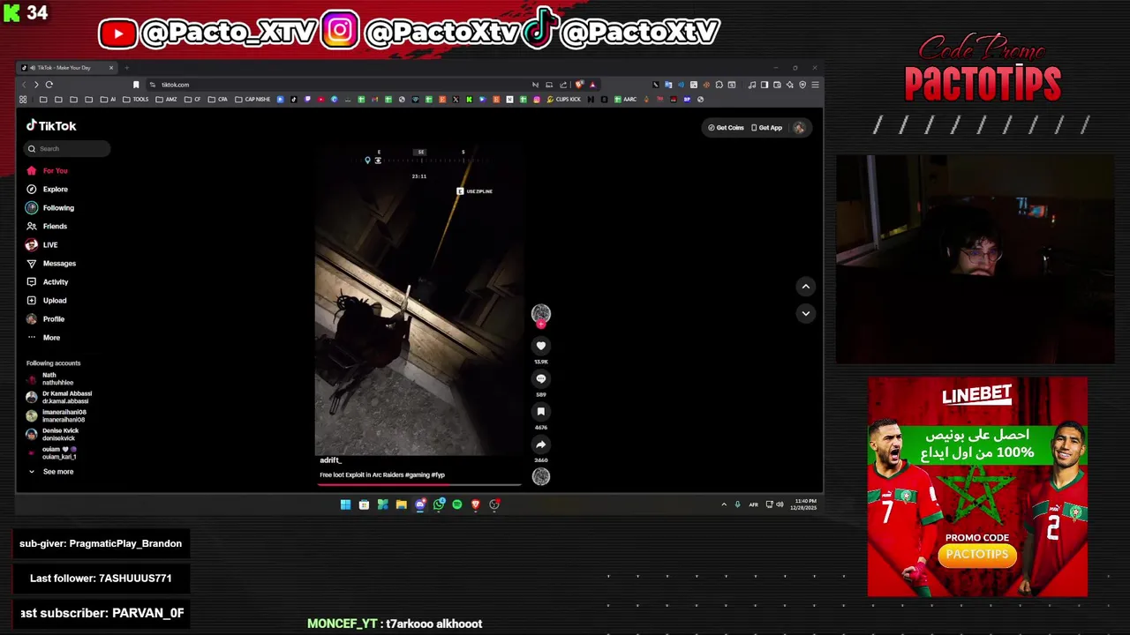Open the AMZ bookmarks folder

tap(167, 100)
